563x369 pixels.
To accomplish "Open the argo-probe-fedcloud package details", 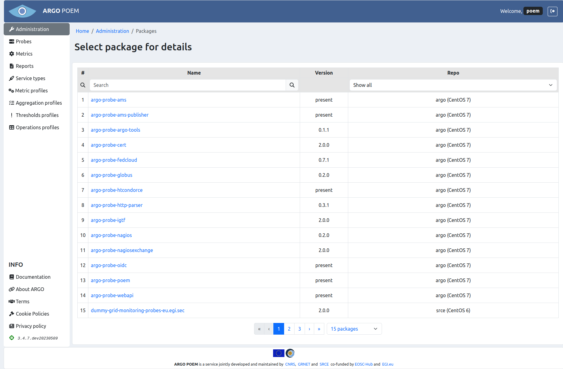I will click(x=114, y=160).
